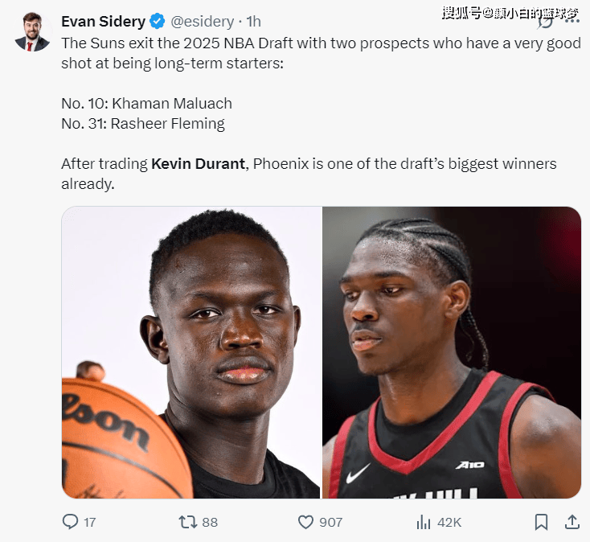The height and width of the screenshot is (542, 590).
Task: Open Evan Sidery's profile avatar
Action: click(32, 32)
